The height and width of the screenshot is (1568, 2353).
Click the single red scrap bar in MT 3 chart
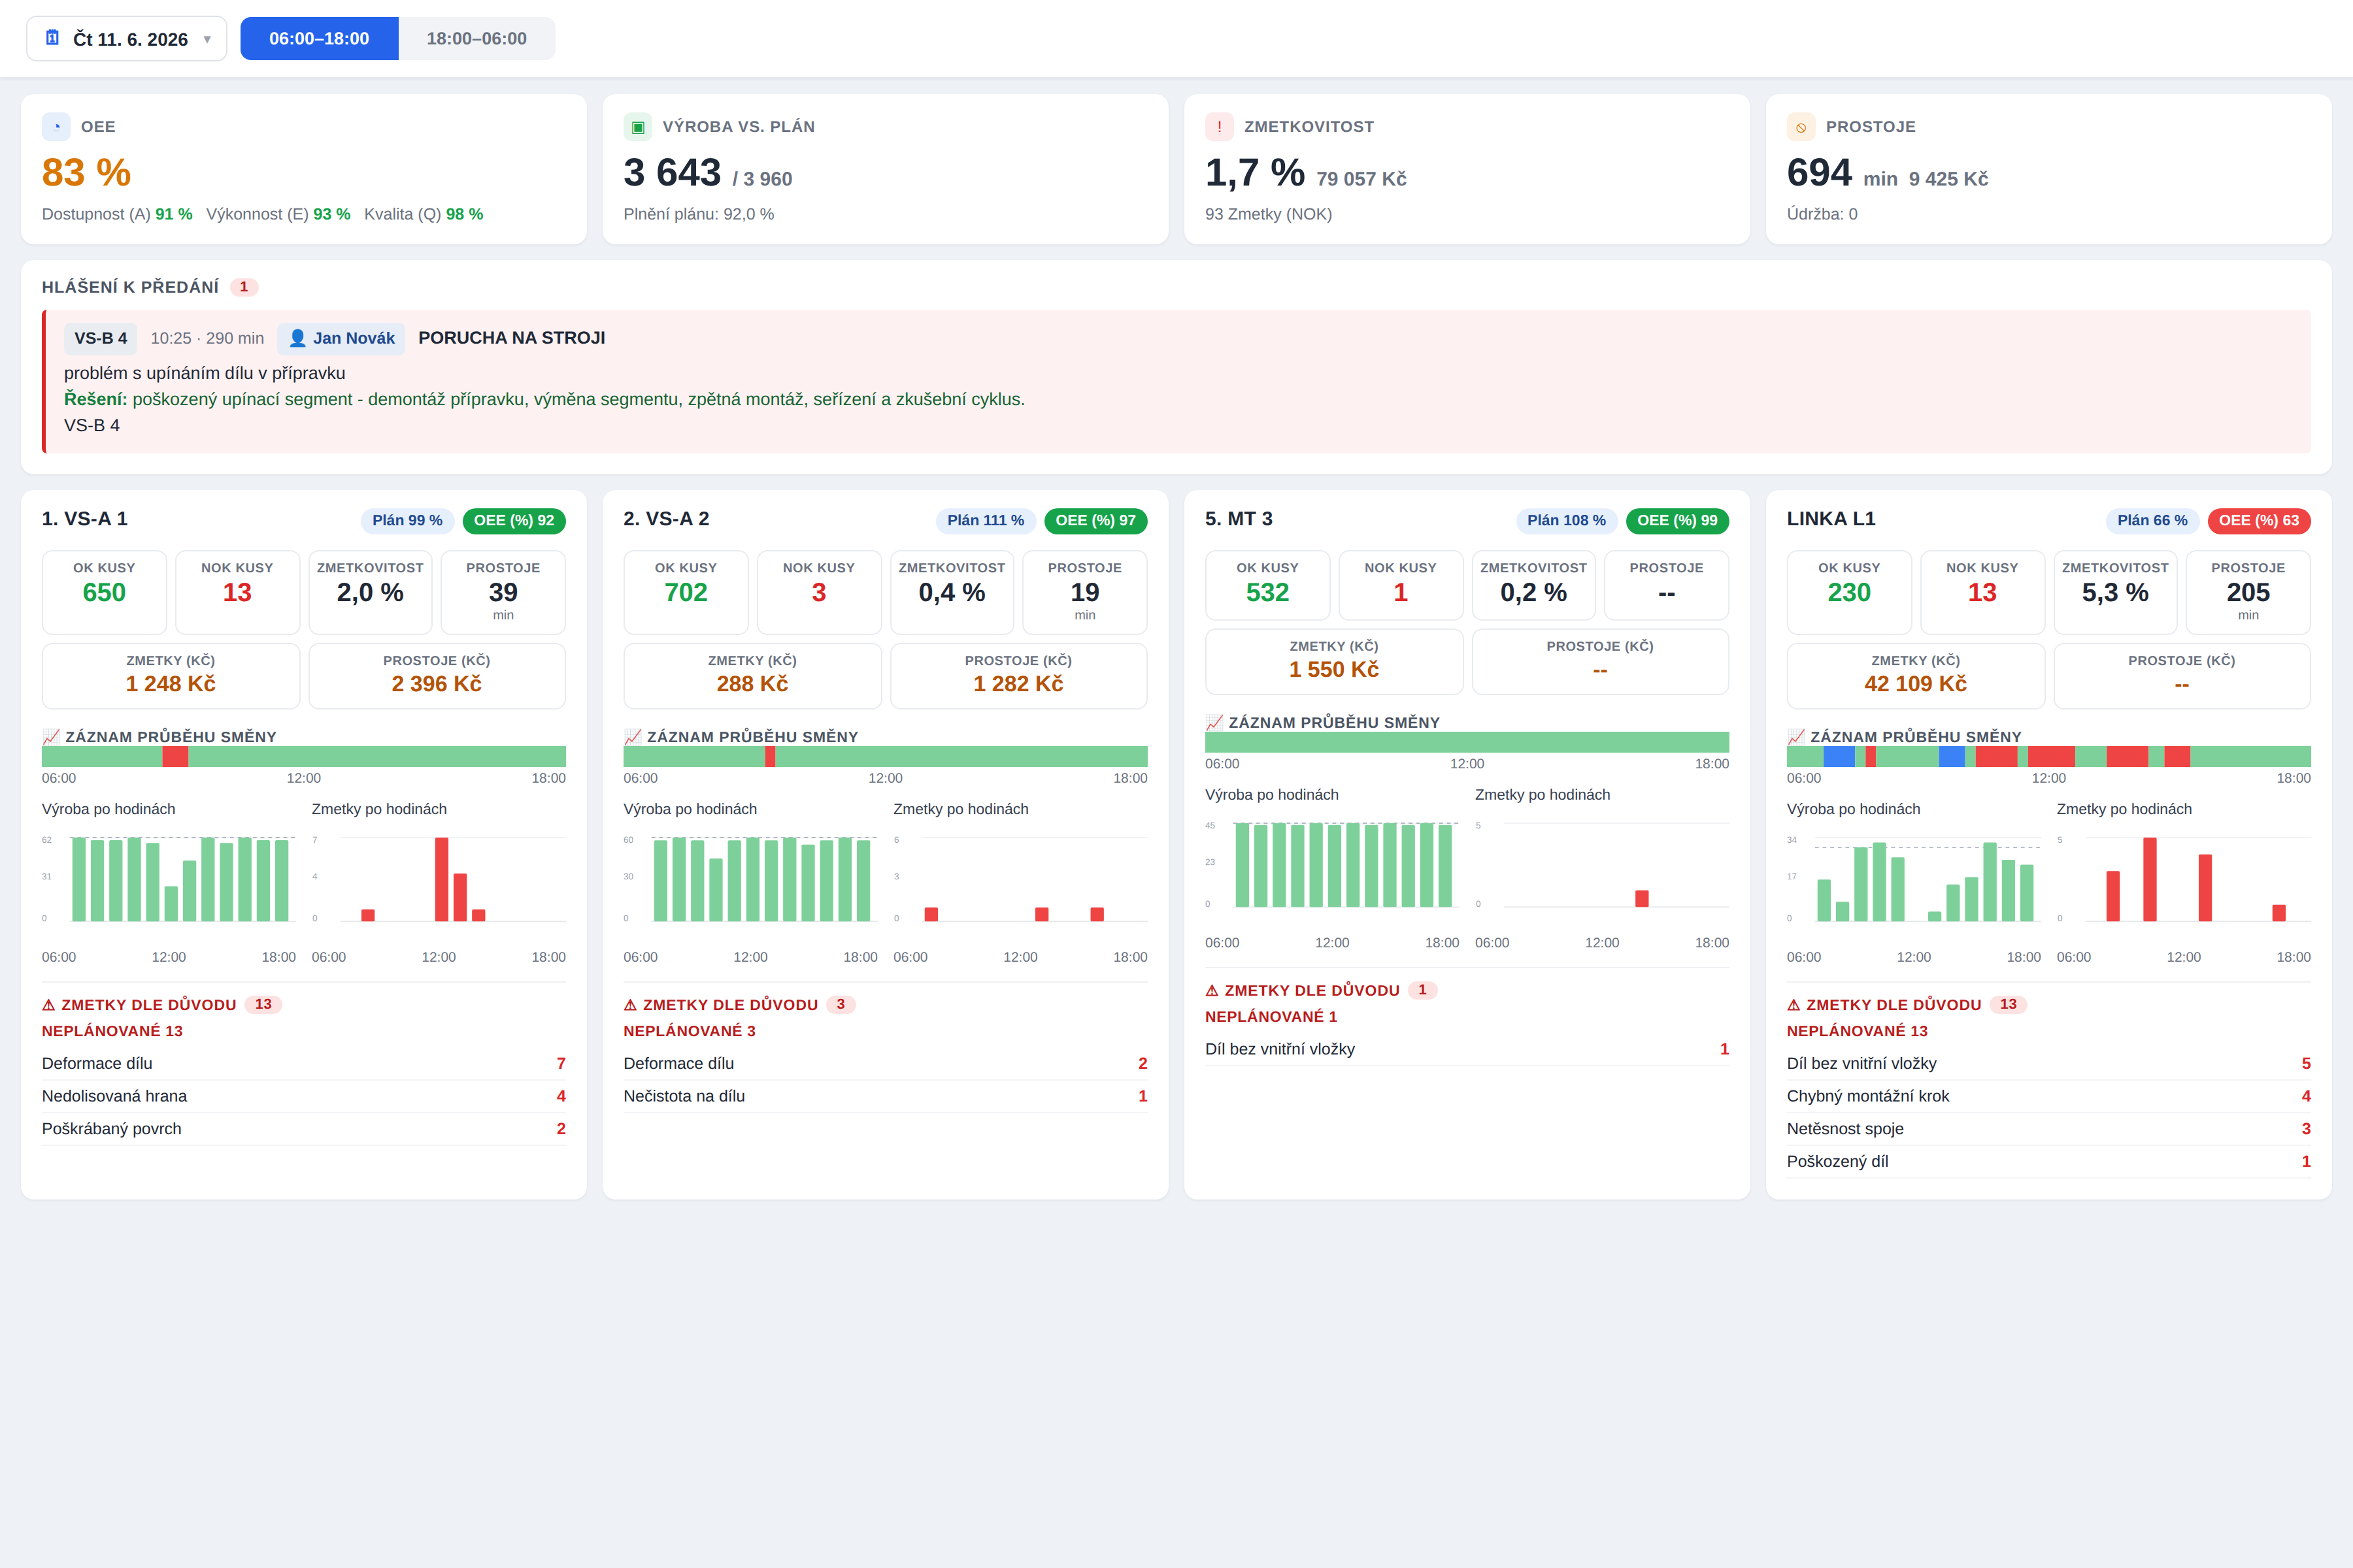[1642, 899]
